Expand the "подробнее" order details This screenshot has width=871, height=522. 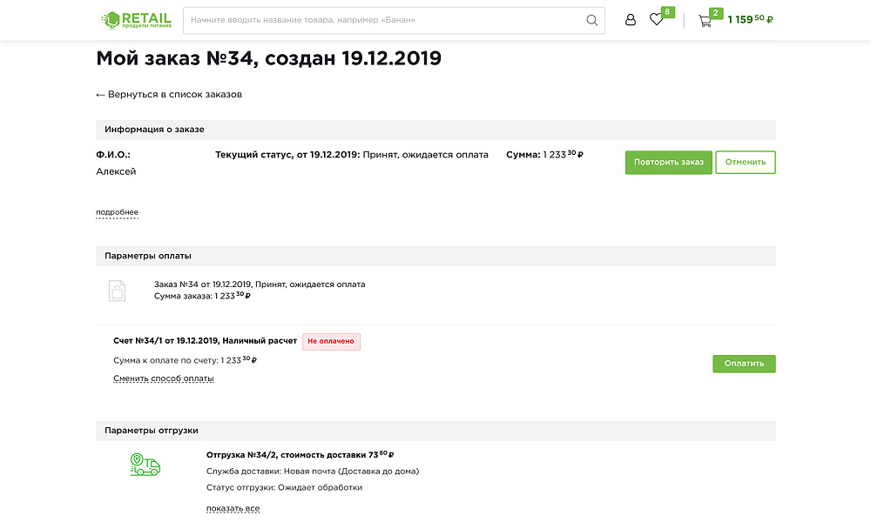pyautogui.click(x=117, y=211)
